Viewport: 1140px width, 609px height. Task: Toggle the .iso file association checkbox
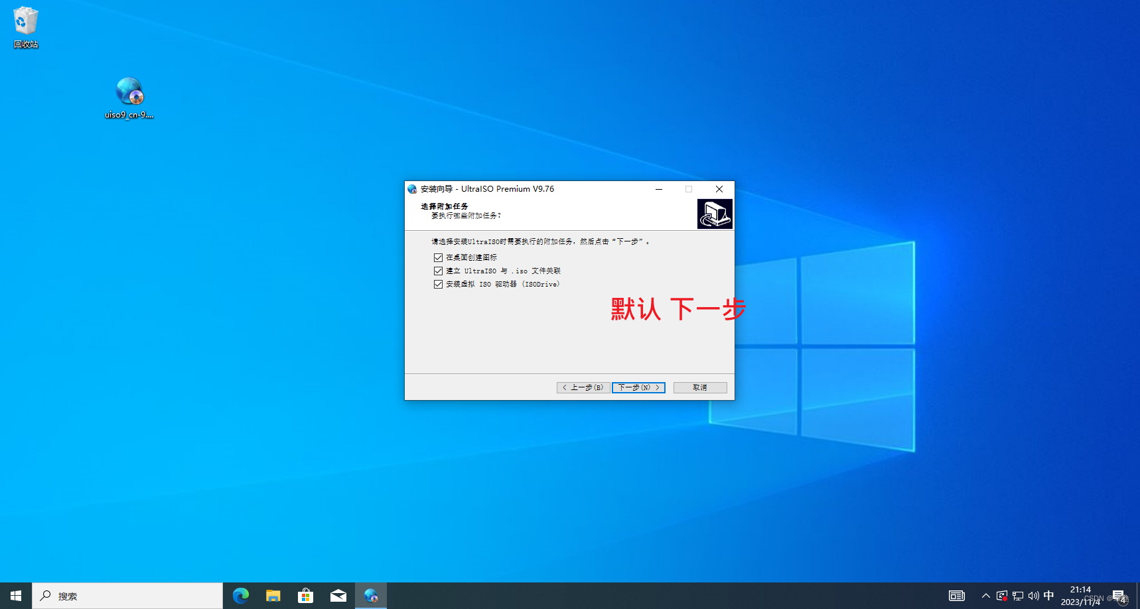438,271
